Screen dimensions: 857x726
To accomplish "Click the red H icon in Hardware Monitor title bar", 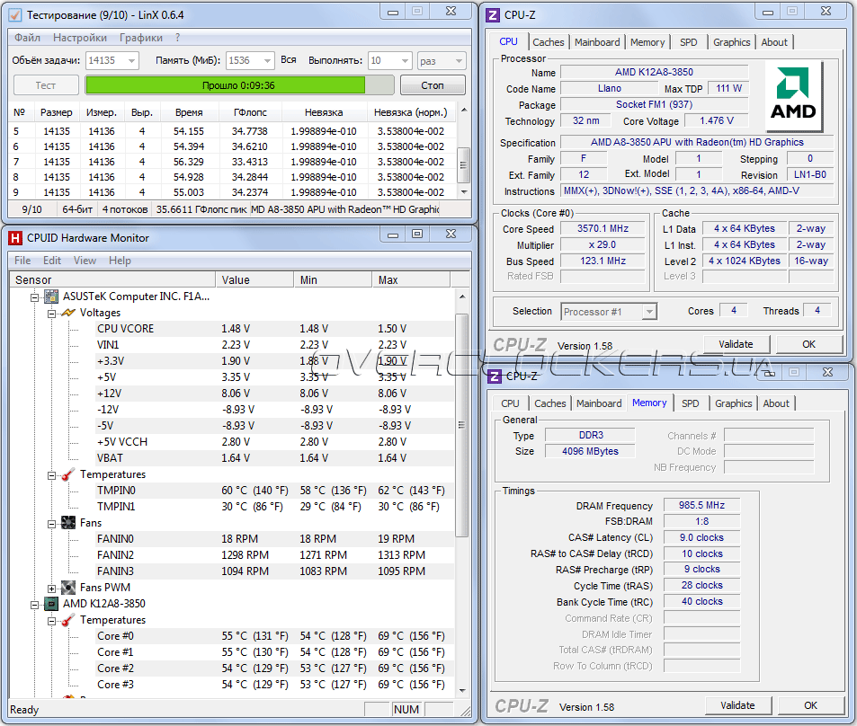I will click(15, 238).
